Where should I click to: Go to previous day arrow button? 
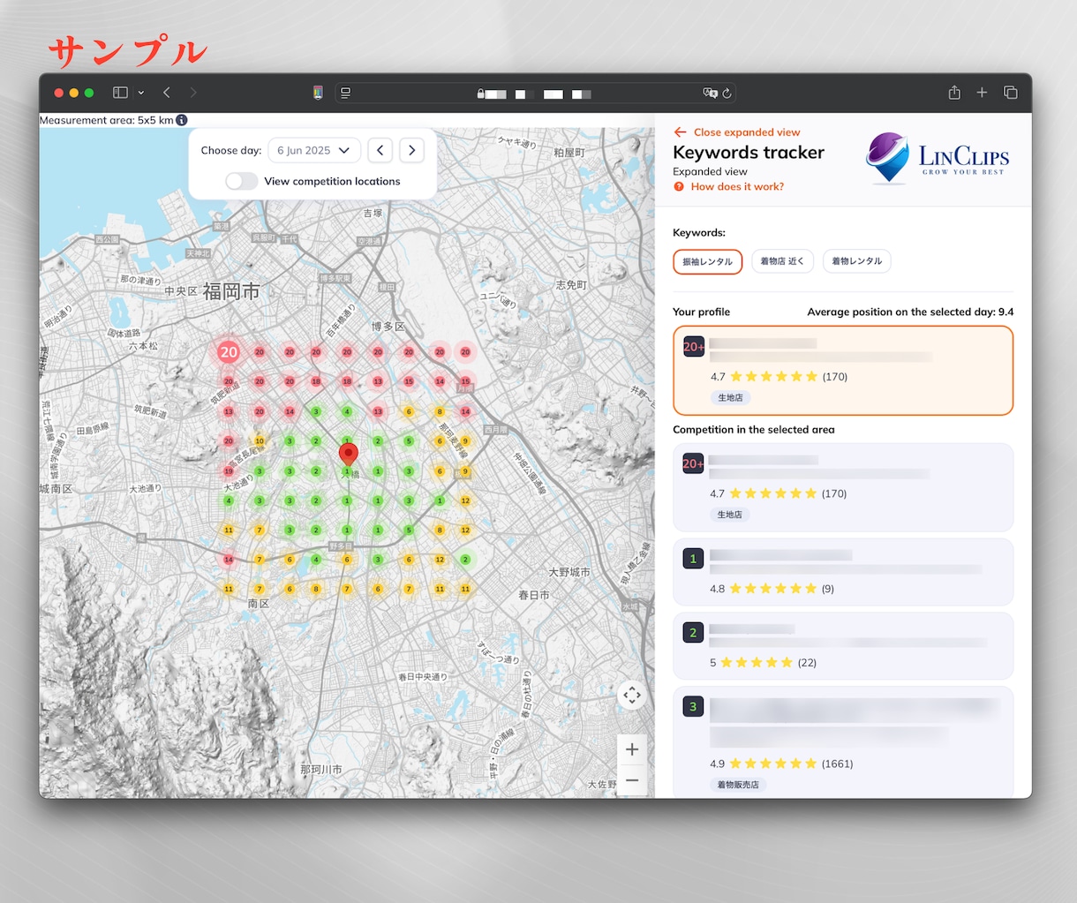tap(380, 150)
